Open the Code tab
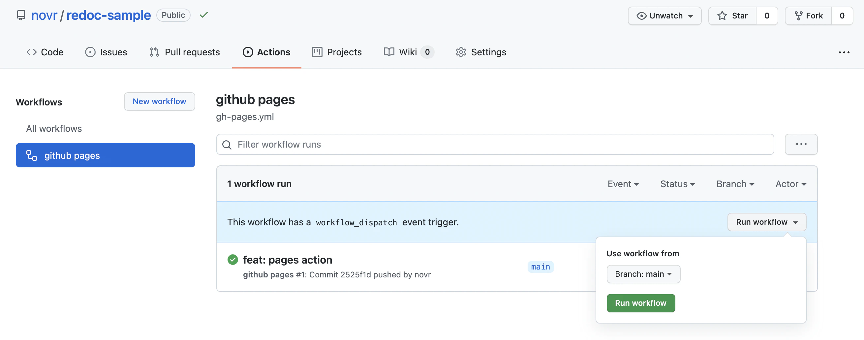 45,52
